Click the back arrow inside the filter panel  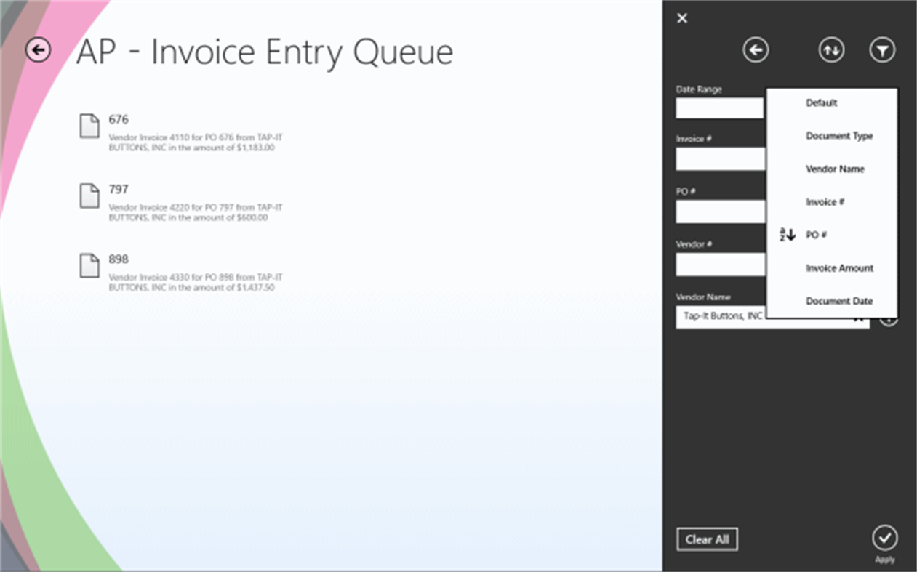pyautogui.click(x=756, y=49)
